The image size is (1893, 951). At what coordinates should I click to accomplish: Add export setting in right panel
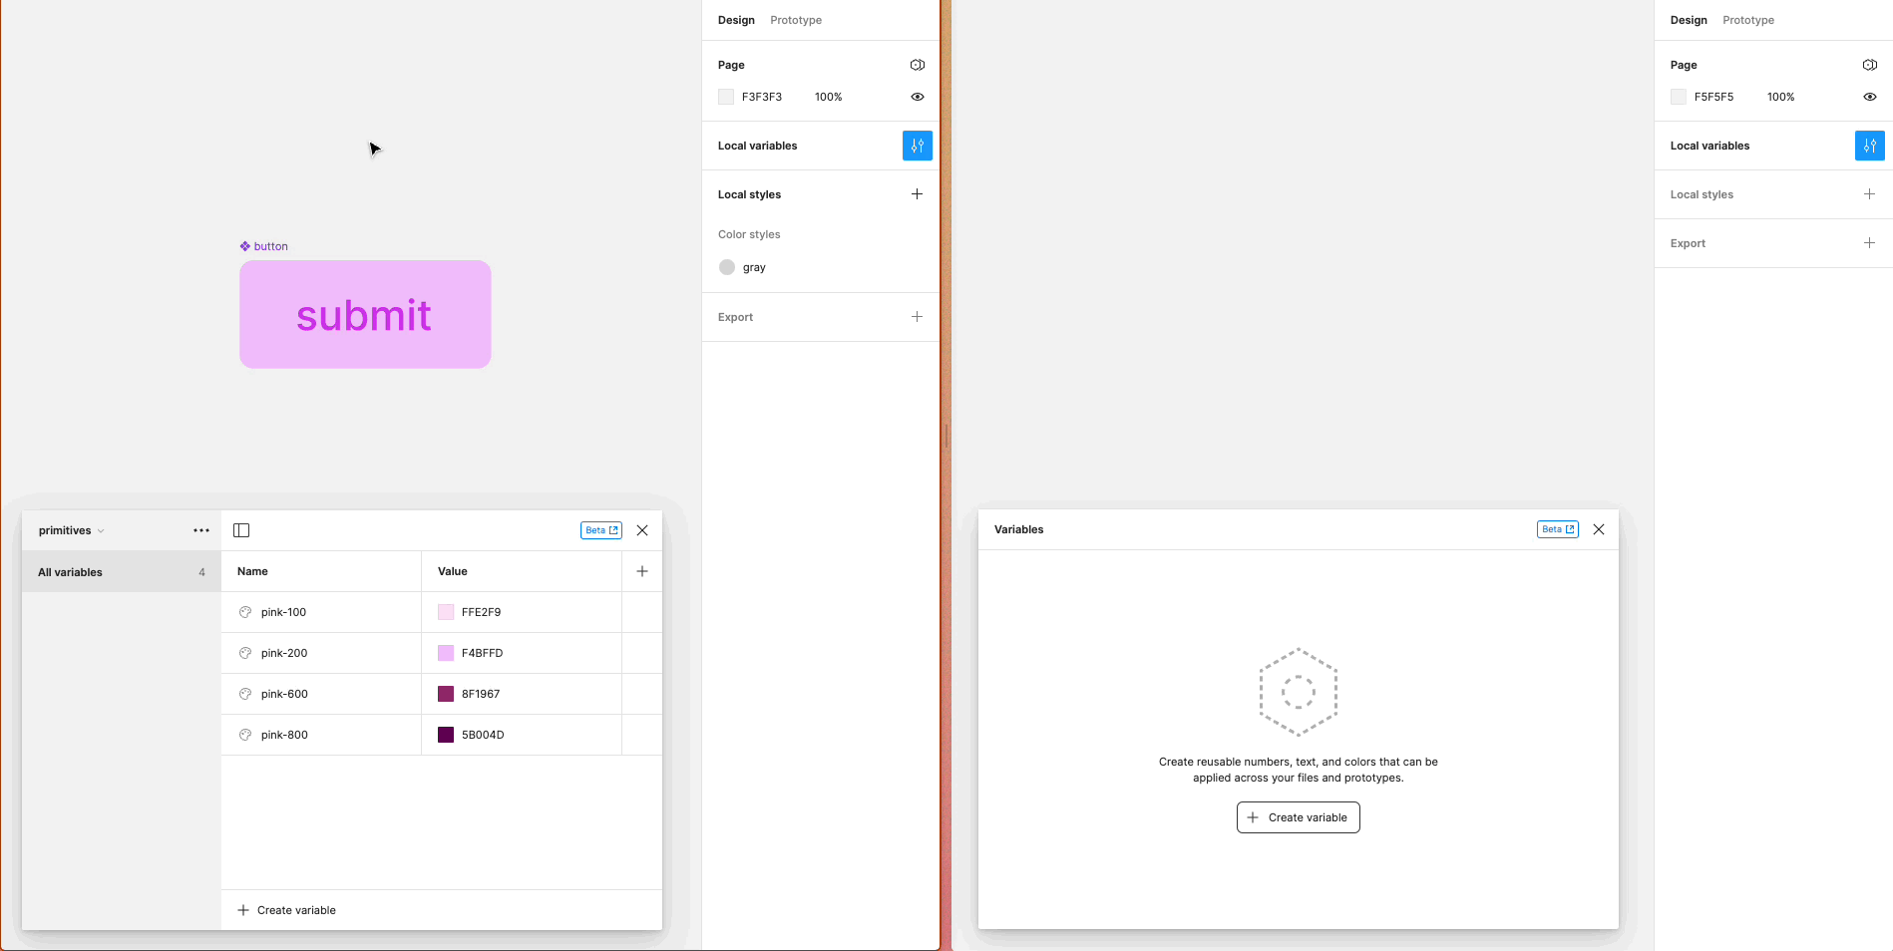tap(1869, 243)
